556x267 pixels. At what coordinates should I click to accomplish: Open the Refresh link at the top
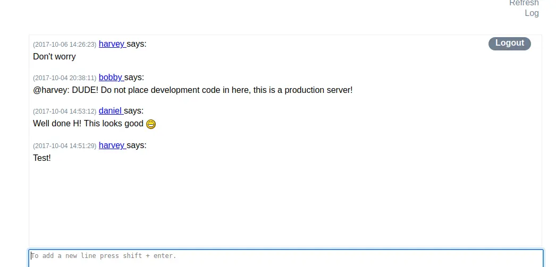pos(524,3)
